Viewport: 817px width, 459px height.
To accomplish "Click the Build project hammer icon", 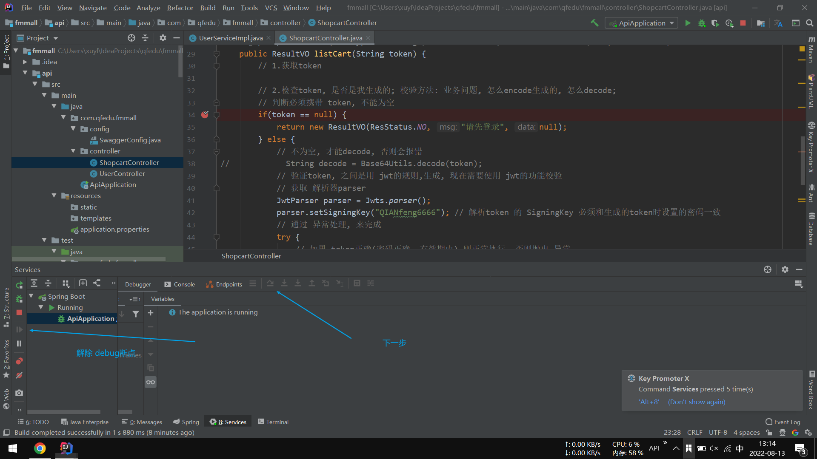I will pyautogui.click(x=594, y=23).
